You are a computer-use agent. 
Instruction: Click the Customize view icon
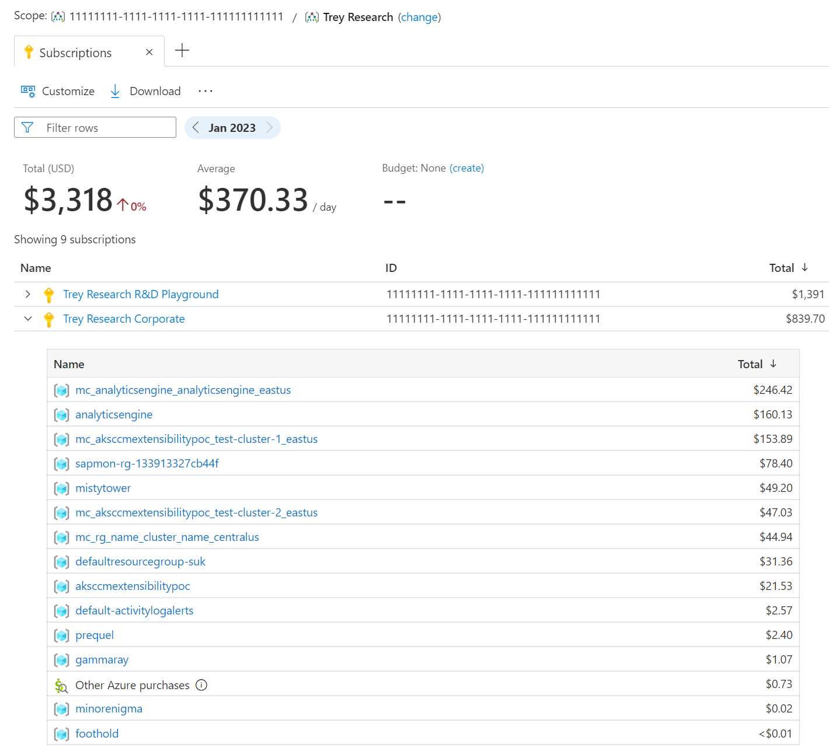(28, 91)
